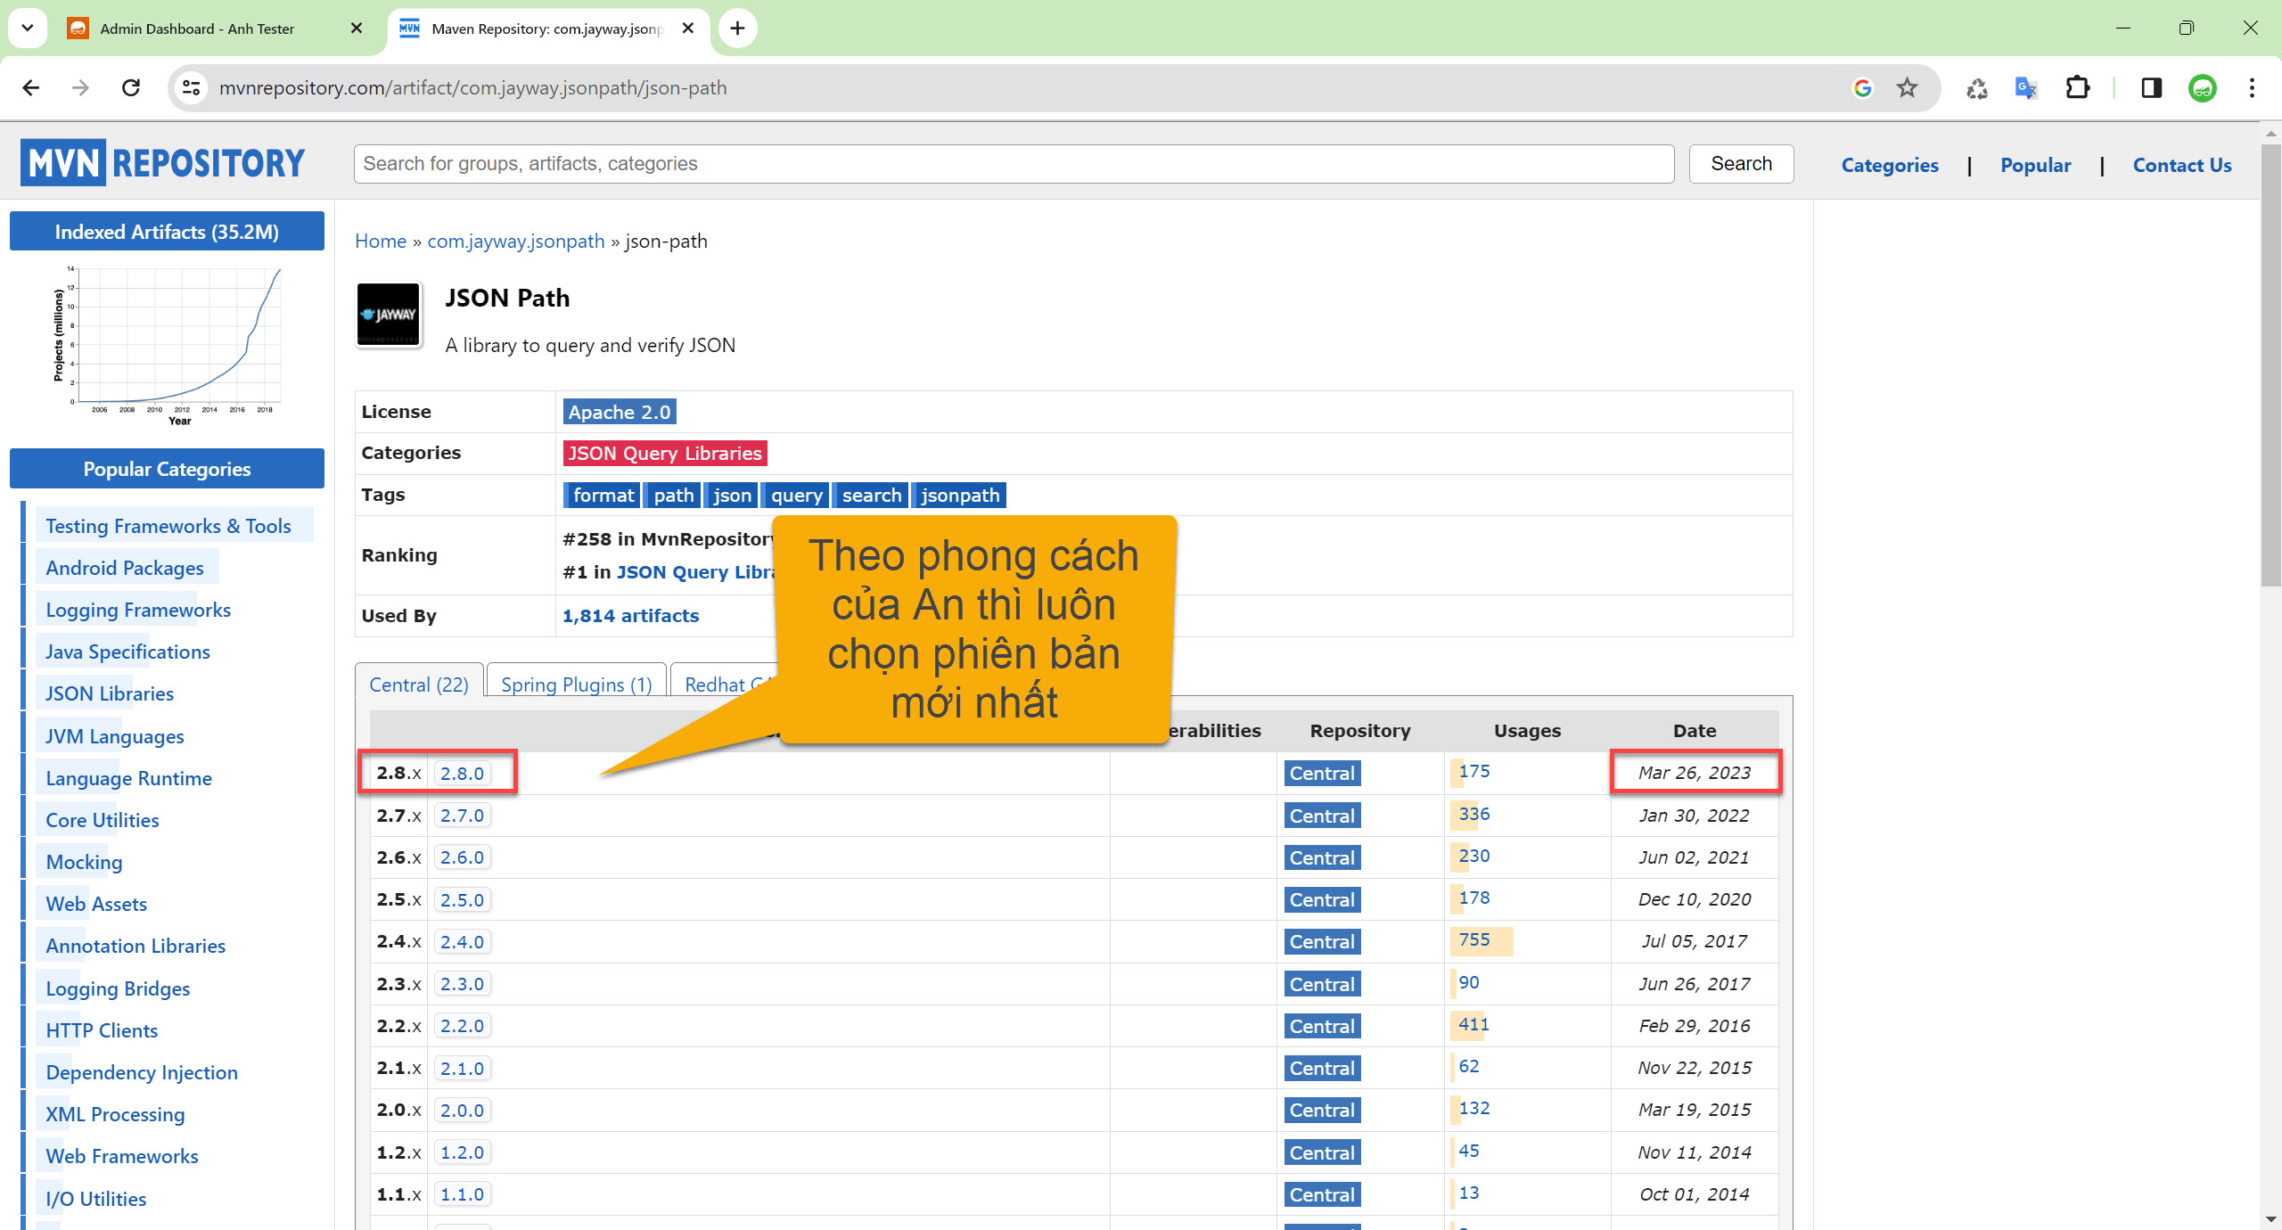Click the browser forward arrow
Viewport: 2282px width, 1230px height.
pyautogui.click(x=80, y=87)
